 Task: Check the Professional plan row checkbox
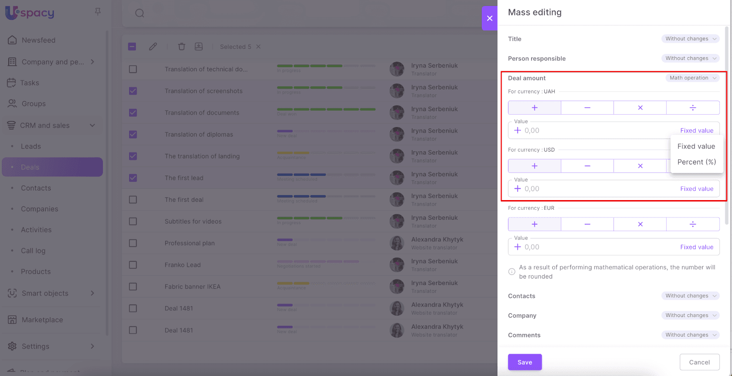(133, 243)
